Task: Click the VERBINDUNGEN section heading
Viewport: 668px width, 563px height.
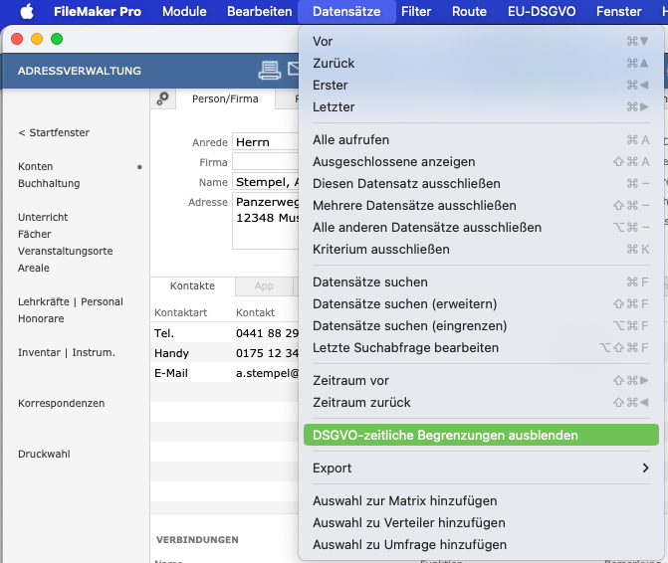Action: coord(197,539)
